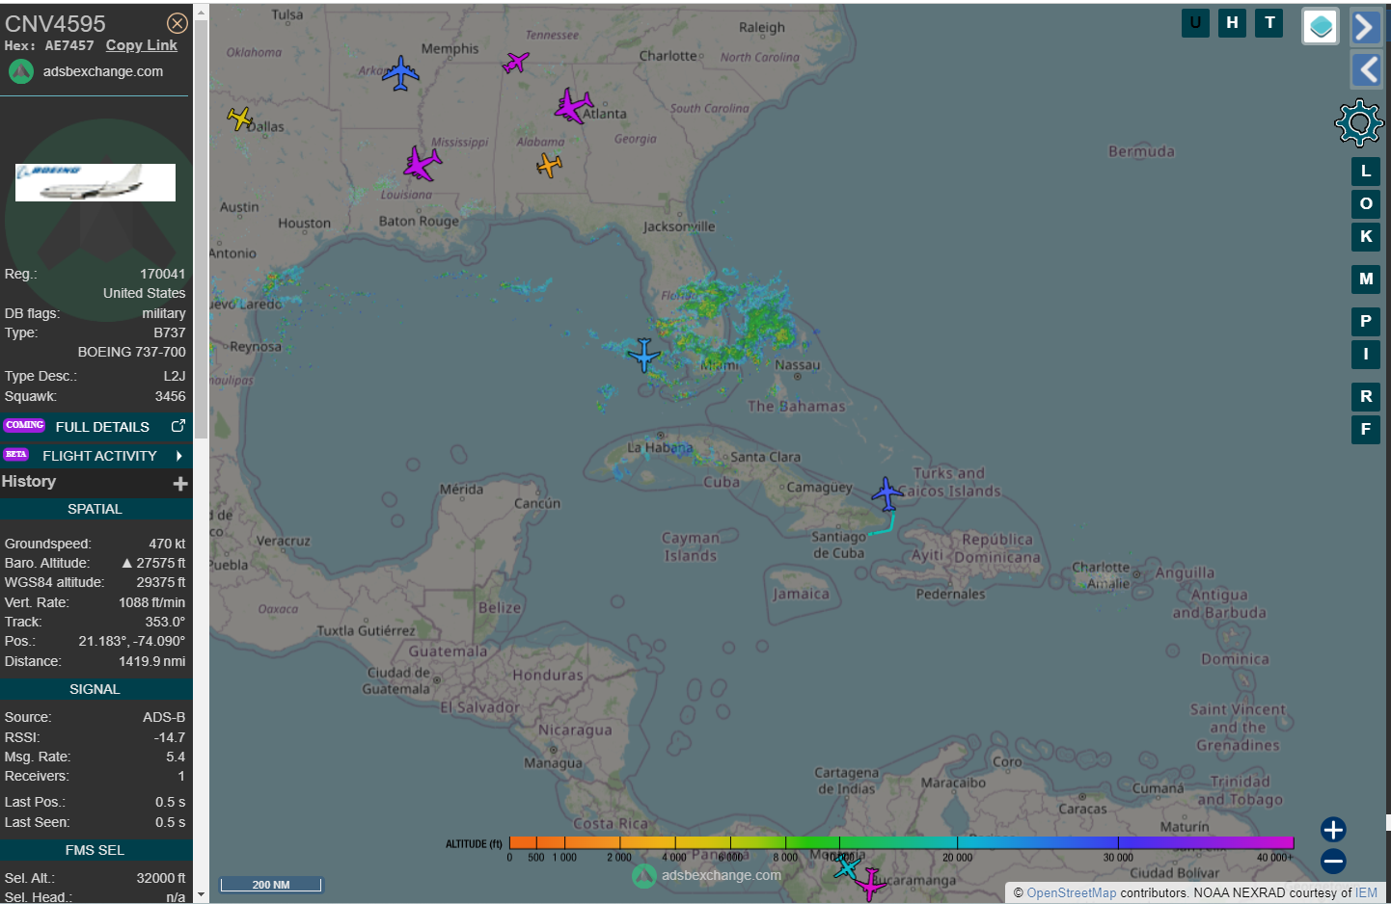This screenshot has height=904, width=1391.
Task: Click the Source value ADS-B
Action: [x=164, y=717]
